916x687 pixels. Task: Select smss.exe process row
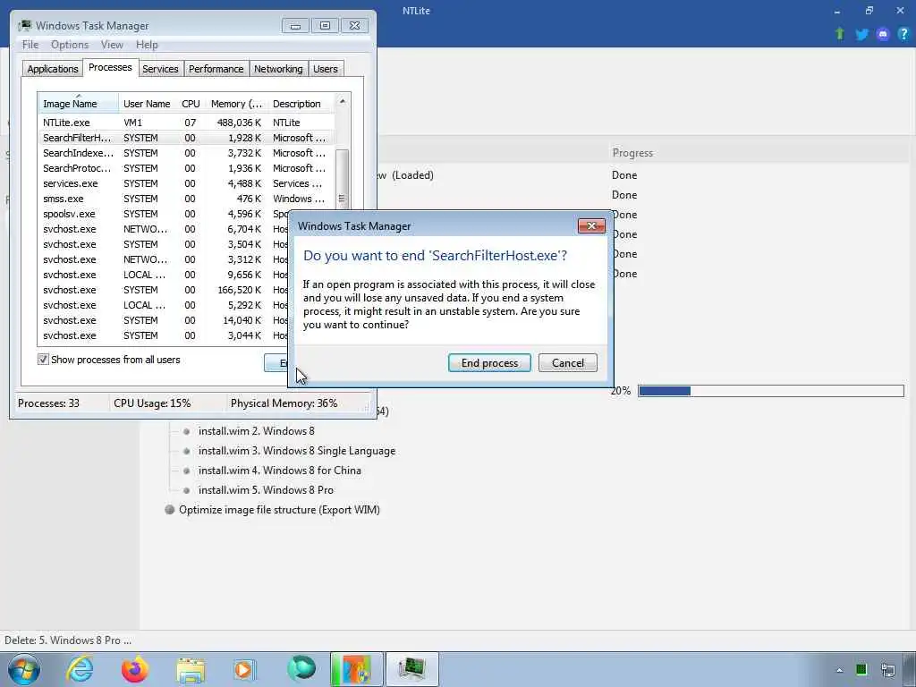click(186, 199)
